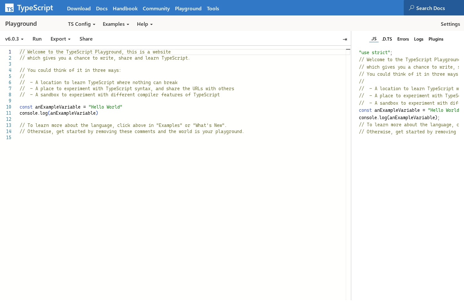464x306 pixels.
Task: Open the Settings panel
Action: pos(450,24)
